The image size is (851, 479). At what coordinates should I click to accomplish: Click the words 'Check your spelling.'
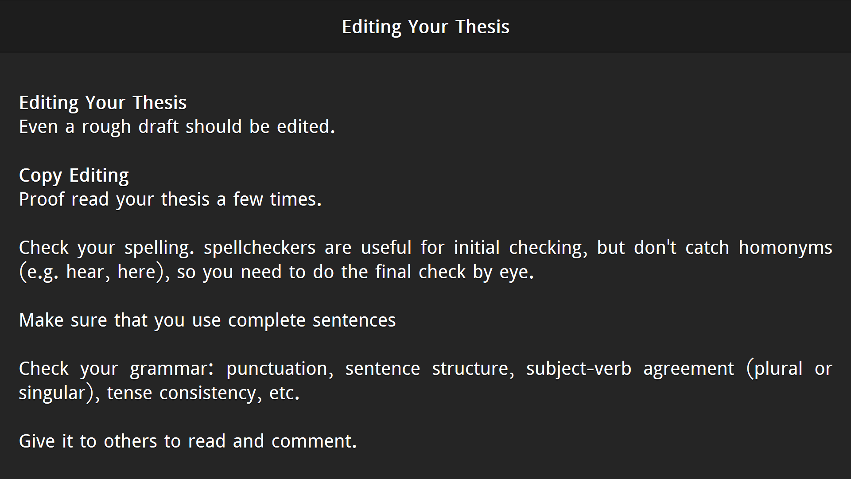tap(107, 248)
